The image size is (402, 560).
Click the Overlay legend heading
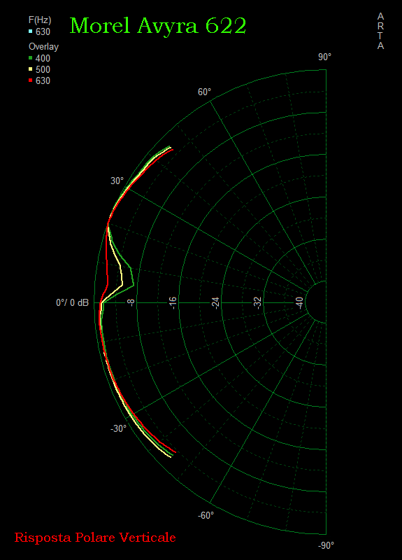(43, 47)
